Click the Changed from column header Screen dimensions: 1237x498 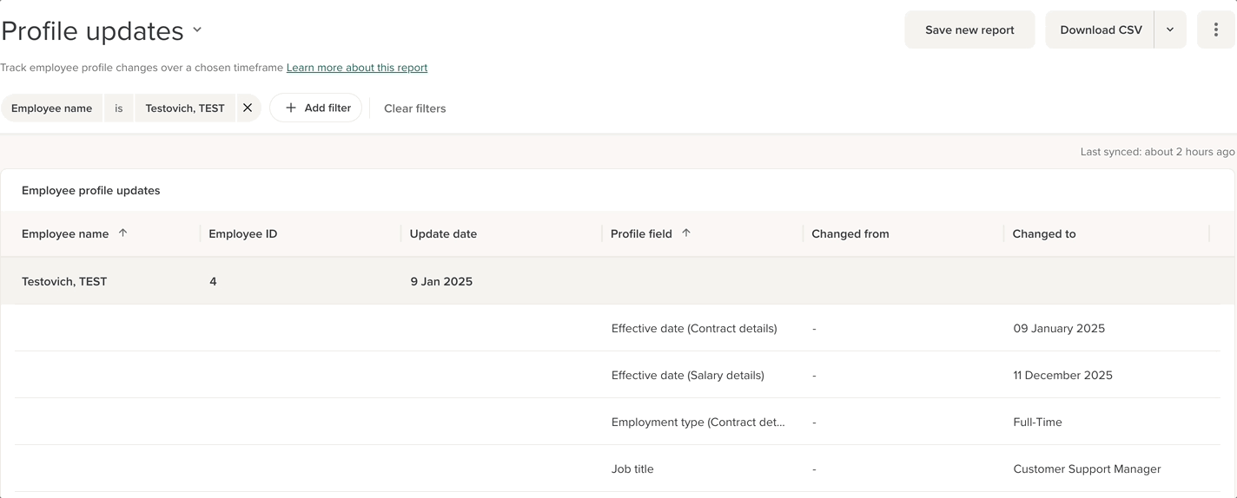coord(850,233)
